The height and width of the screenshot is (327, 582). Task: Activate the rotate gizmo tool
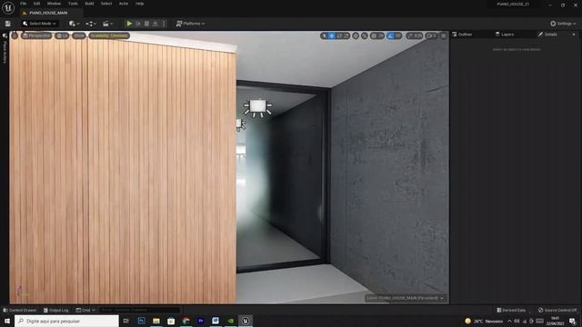click(x=339, y=35)
